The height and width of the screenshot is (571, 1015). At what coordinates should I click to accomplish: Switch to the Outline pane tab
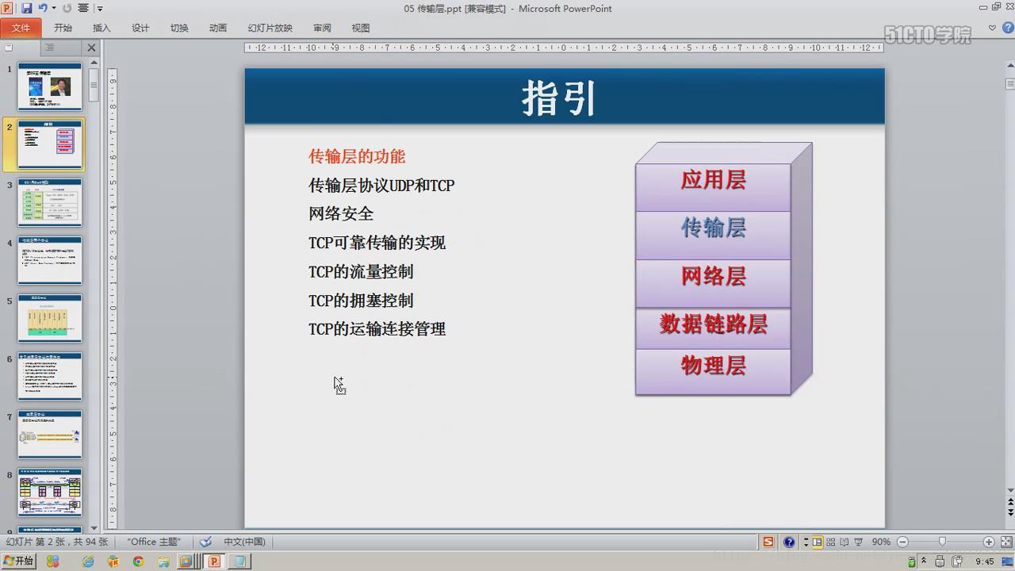click(49, 48)
